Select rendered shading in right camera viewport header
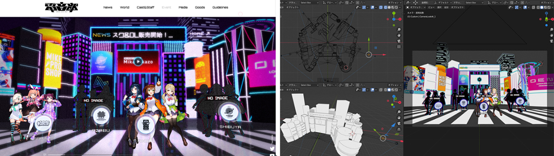The width and height of the screenshot is (554, 156). coord(549,7)
